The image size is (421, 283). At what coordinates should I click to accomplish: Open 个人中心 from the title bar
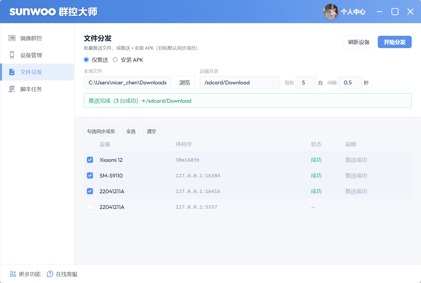[353, 12]
